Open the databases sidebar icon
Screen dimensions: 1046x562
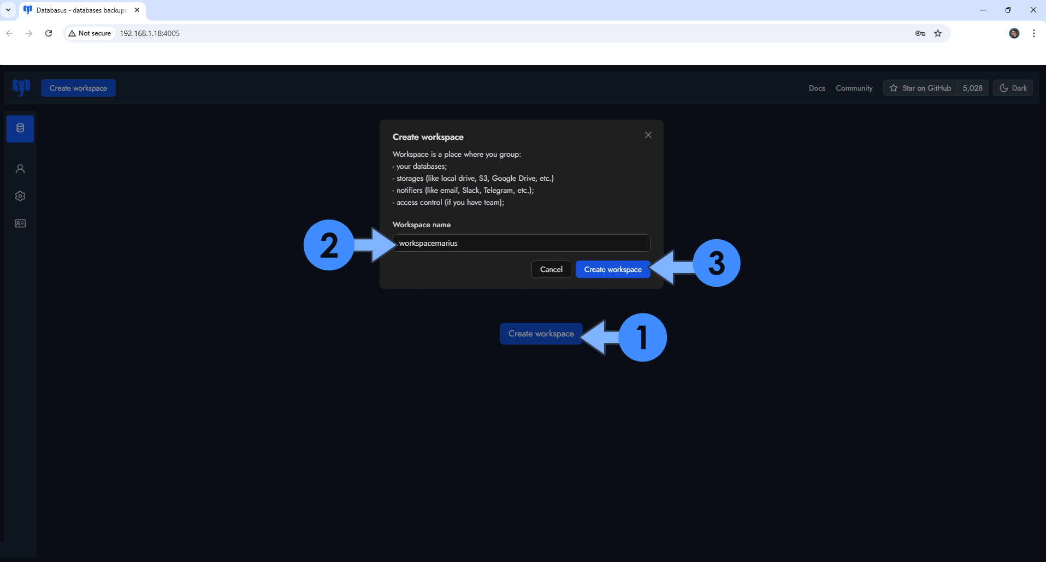(x=20, y=128)
